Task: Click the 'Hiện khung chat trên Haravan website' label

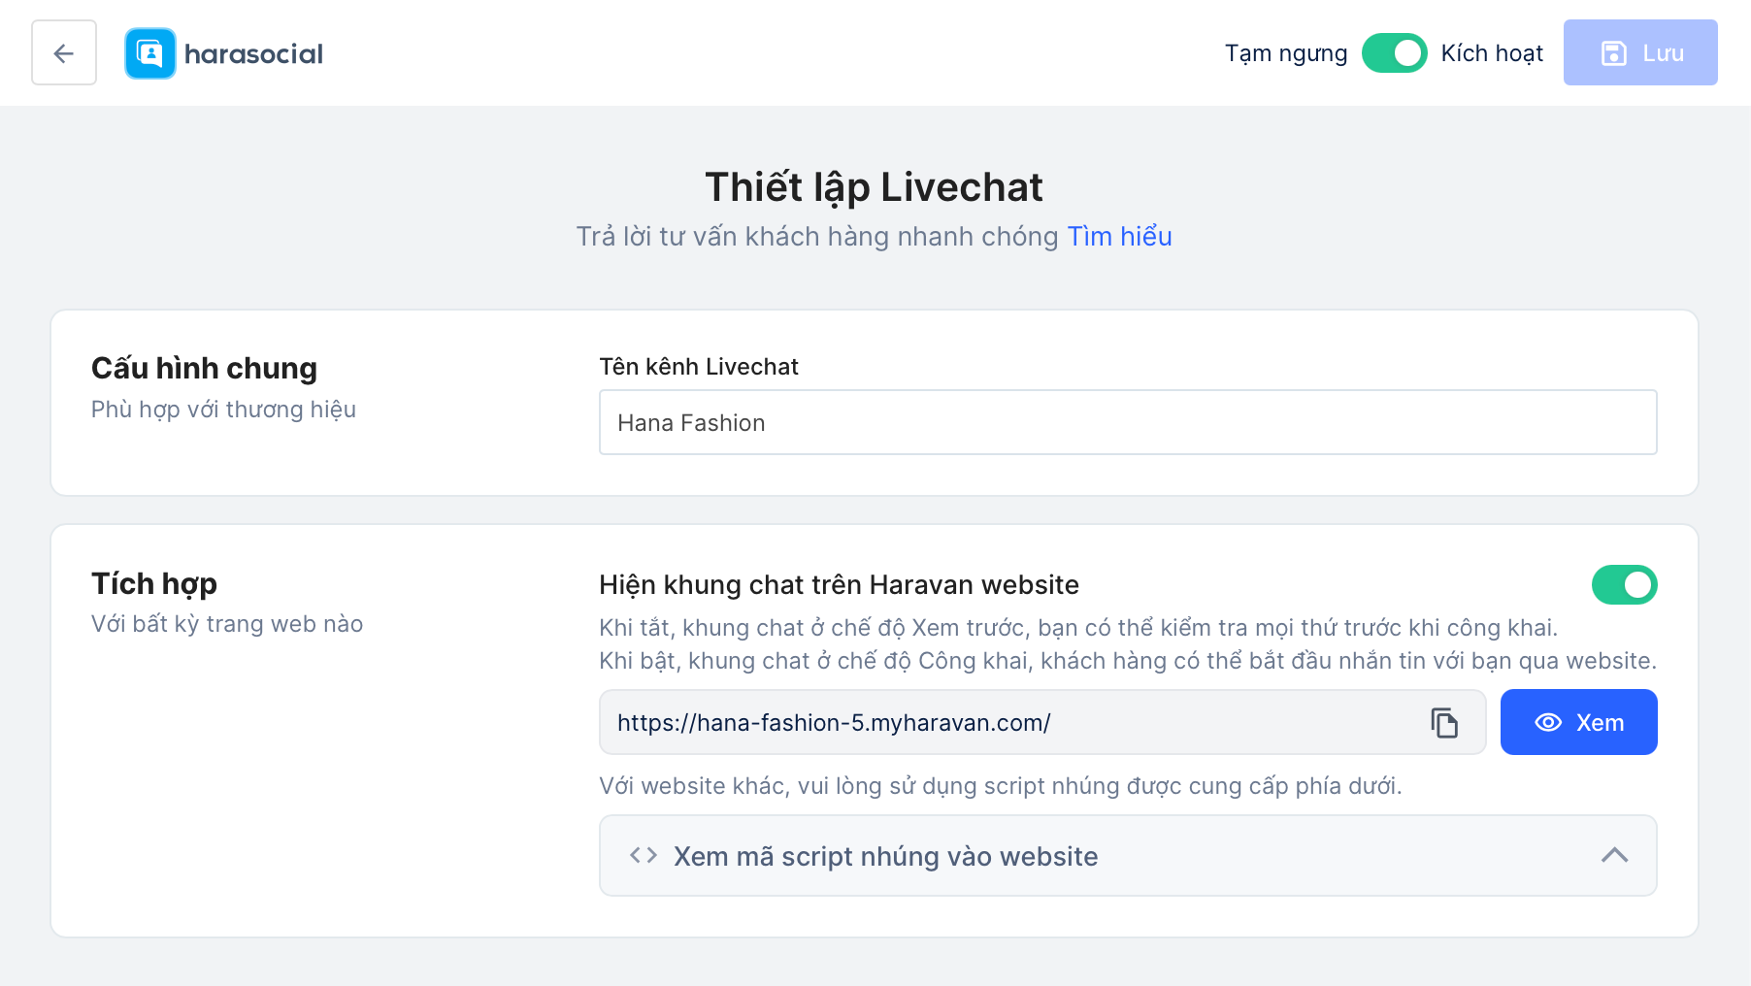Action: (839, 585)
